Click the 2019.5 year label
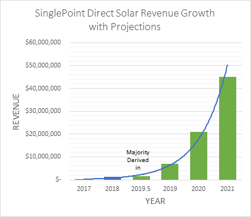 [141, 189]
